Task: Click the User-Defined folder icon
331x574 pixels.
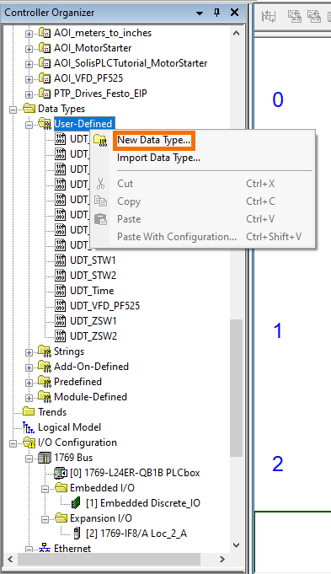Action: pyautogui.click(x=45, y=124)
